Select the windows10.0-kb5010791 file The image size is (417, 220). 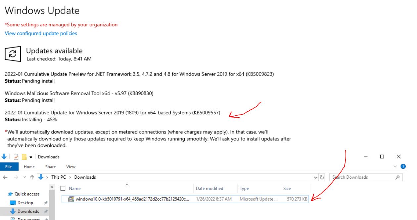(x=185, y=199)
